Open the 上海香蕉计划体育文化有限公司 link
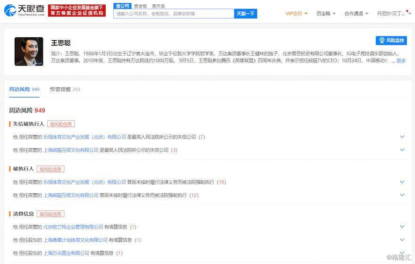The width and height of the screenshot is (415, 264). coord(75,240)
